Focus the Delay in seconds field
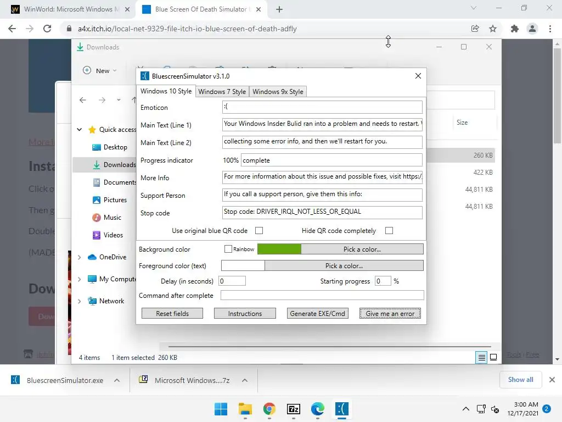The image size is (562, 422). pyautogui.click(x=232, y=281)
